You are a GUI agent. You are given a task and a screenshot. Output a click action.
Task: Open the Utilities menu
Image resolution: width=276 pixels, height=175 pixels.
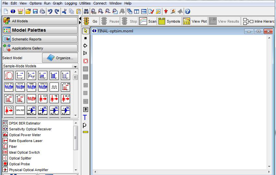85,3
